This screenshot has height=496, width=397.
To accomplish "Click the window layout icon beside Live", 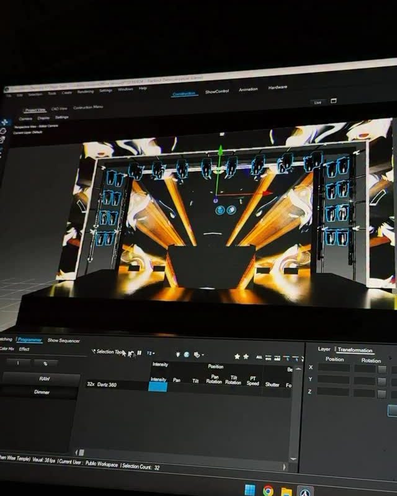I will point(333,101).
